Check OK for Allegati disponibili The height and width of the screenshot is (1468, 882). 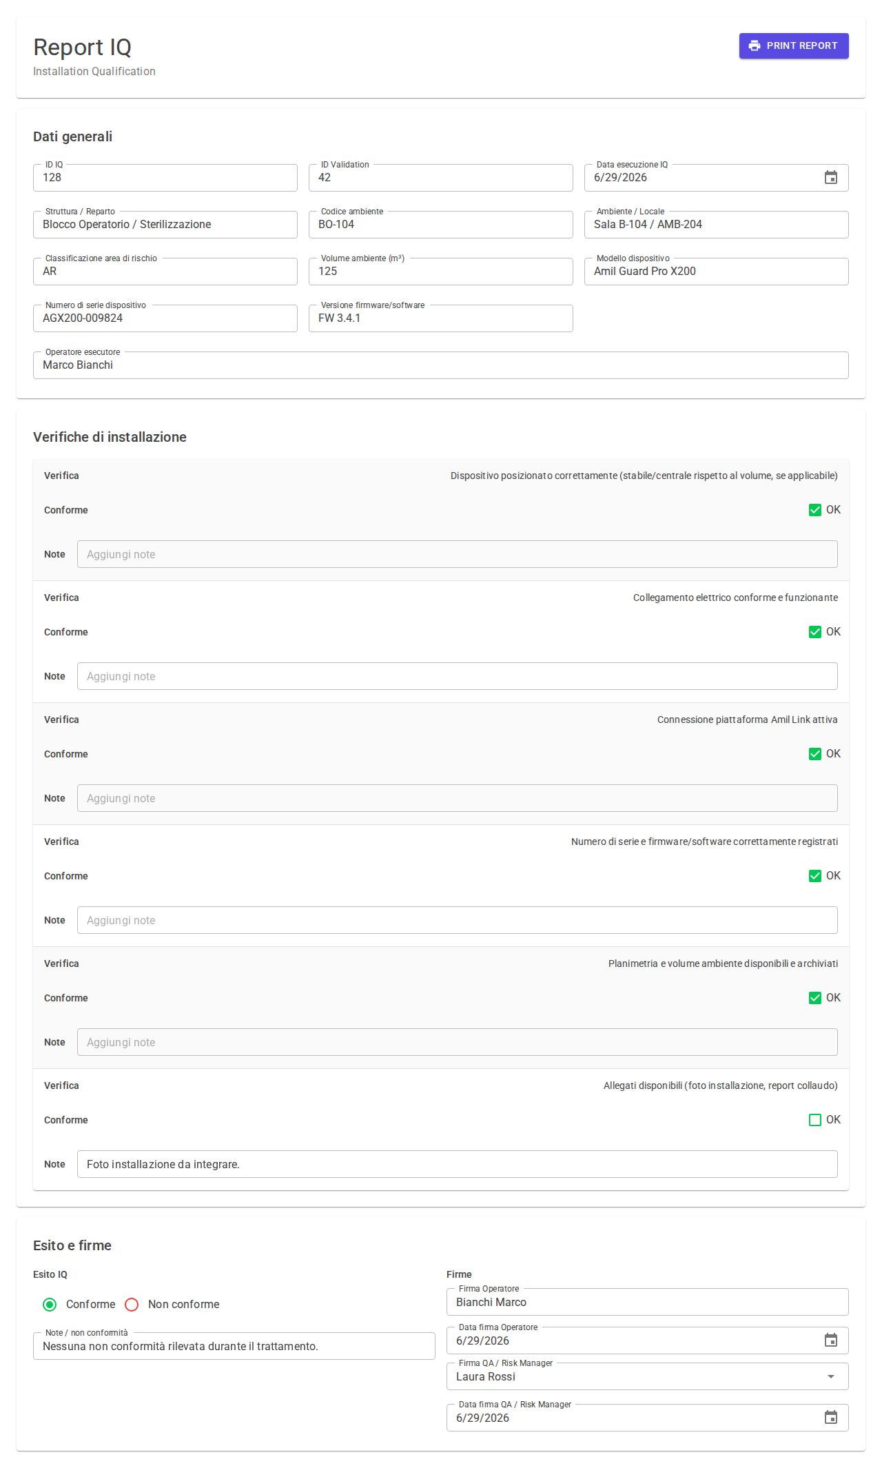[x=815, y=1120]
